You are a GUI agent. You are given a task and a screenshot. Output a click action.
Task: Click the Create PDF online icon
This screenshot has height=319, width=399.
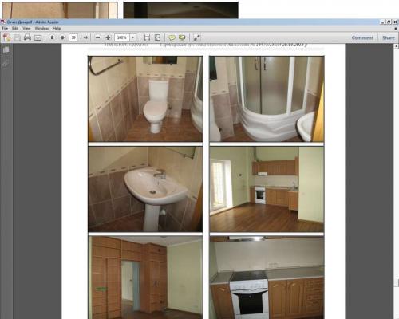6,37
